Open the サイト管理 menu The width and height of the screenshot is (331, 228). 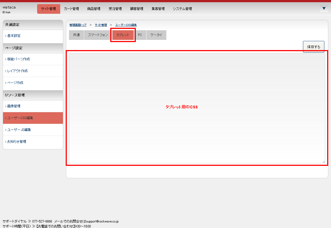click(48, 9)
